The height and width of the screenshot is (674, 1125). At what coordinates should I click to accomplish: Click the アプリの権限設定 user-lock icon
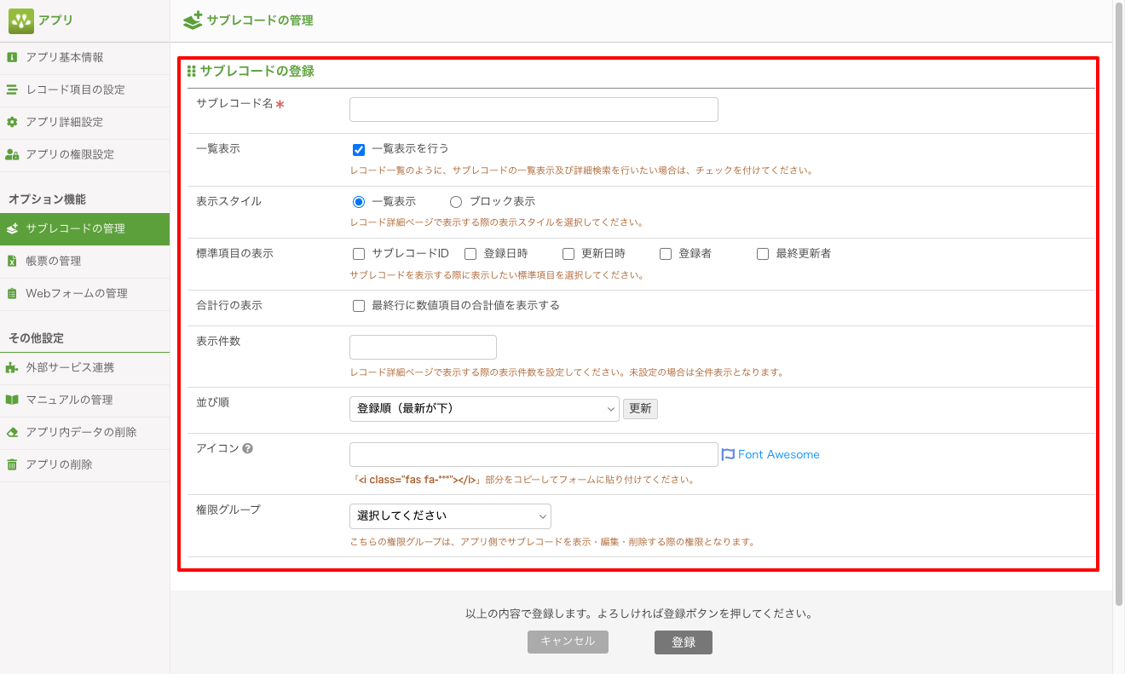pyautogui.click(x=12, y=154)
